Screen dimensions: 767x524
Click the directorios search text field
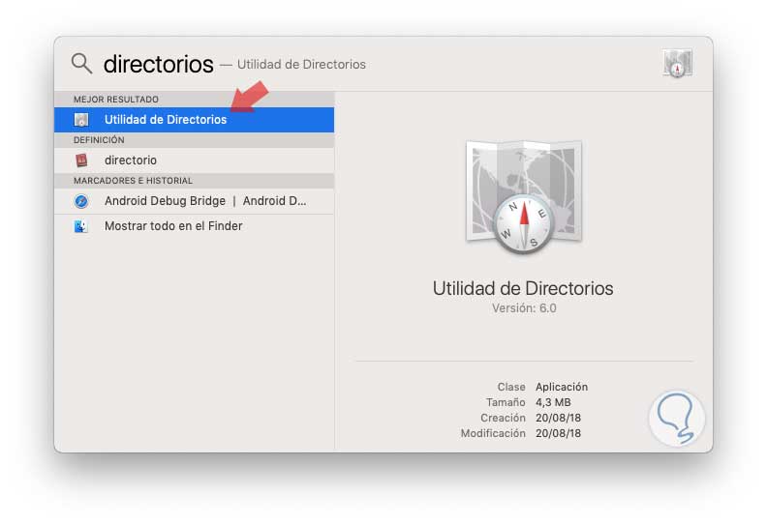158,65
